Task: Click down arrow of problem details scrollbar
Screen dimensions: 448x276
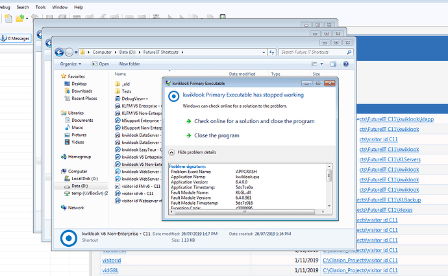Action: (x=329, y=206)
